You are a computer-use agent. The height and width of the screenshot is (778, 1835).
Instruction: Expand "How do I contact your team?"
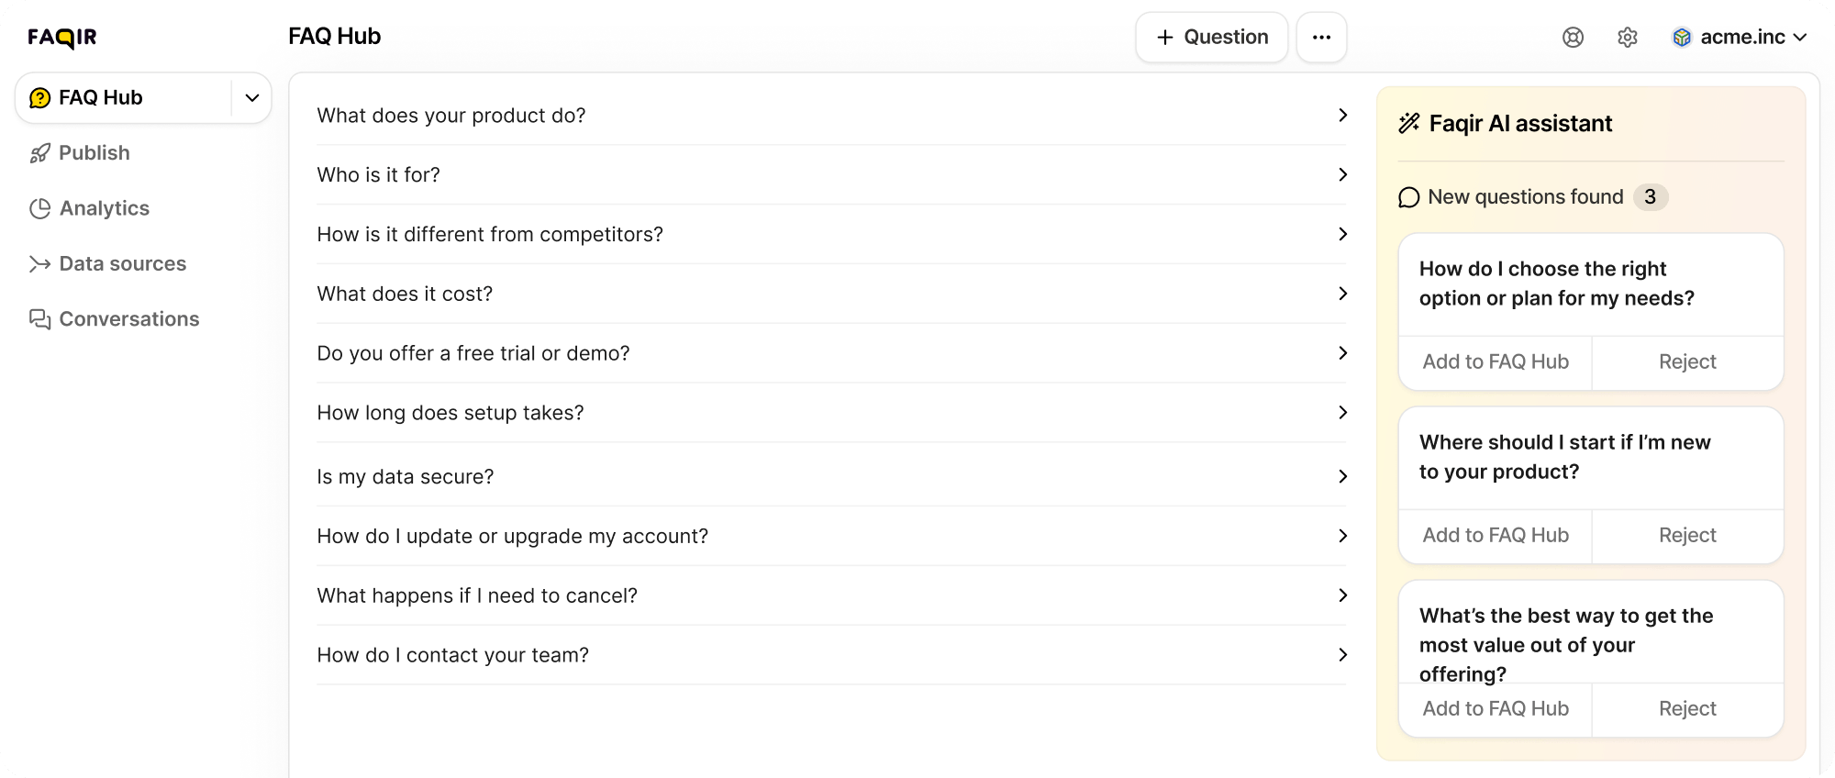(1342, 655)
